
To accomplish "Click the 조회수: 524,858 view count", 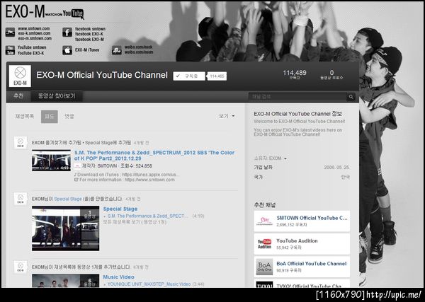I will point(136,166).
